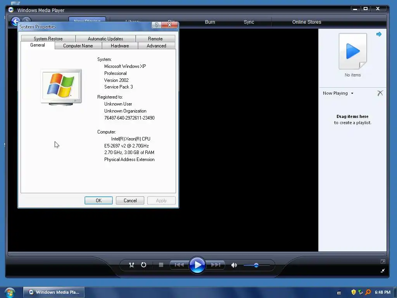Click the Media Player back arrow button
Screen dimensions: 397x298
click(16, 22)
